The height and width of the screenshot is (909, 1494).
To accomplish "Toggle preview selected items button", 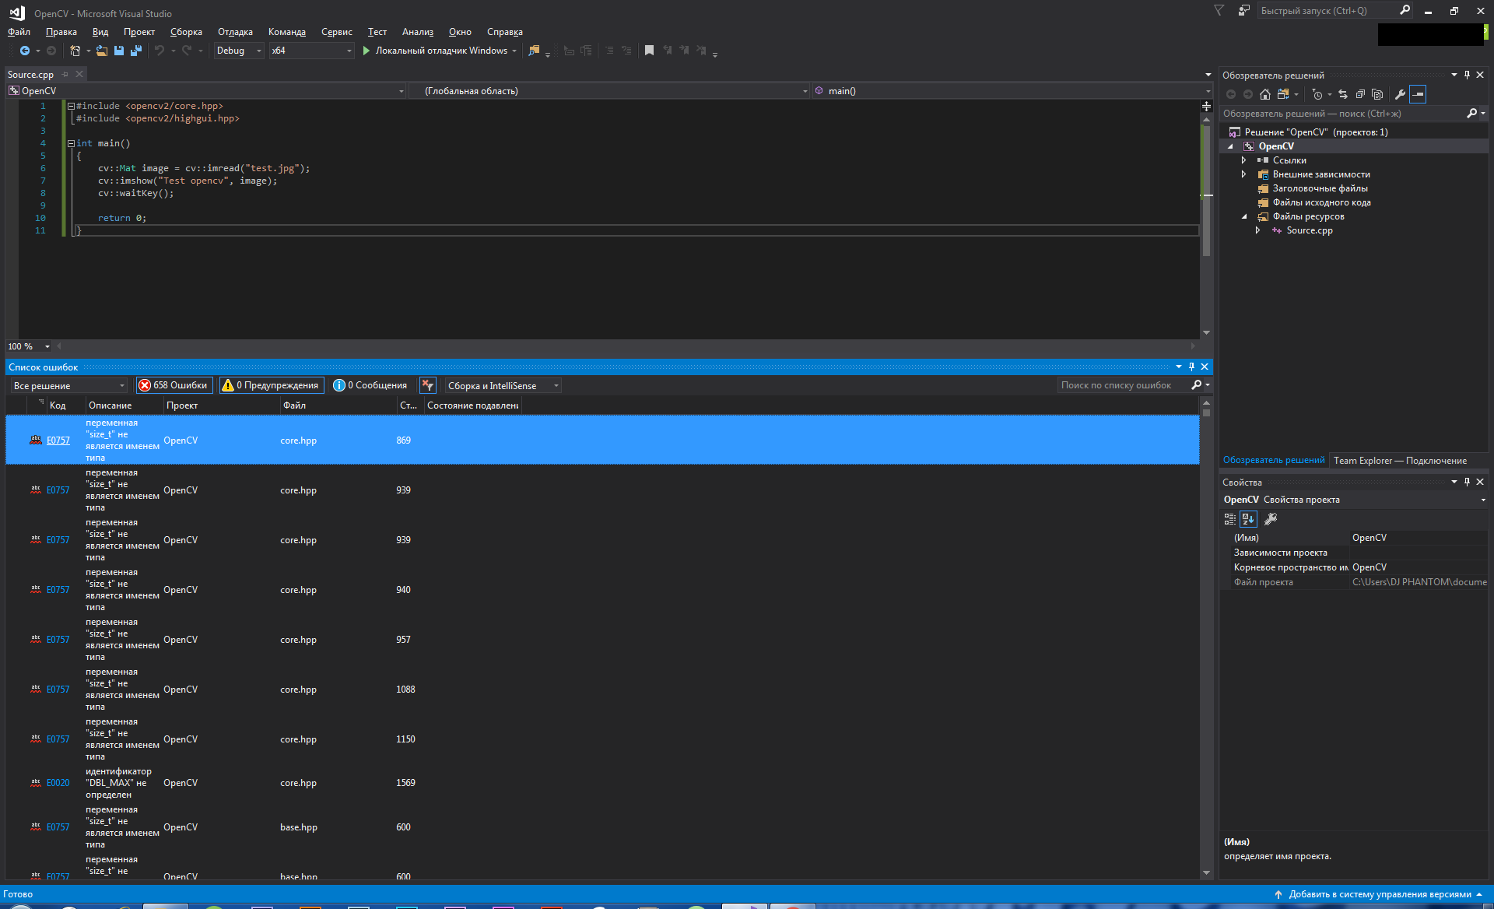I will pyautogui.click(x=1418, y=94).
